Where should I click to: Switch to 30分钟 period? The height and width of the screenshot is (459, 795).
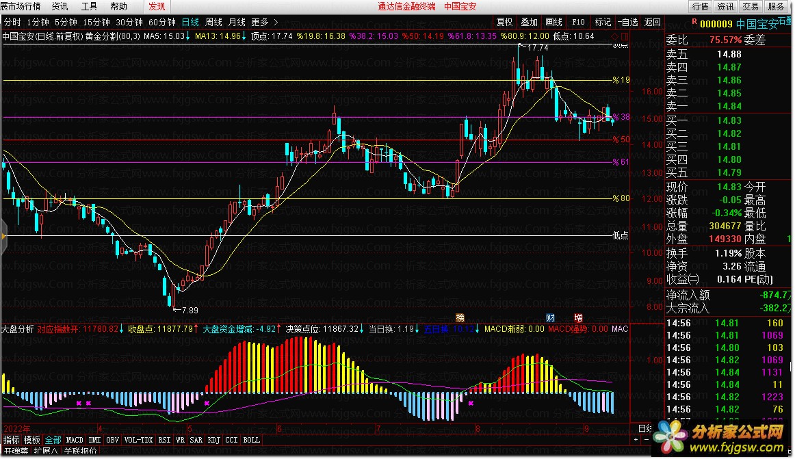[129, 22]
